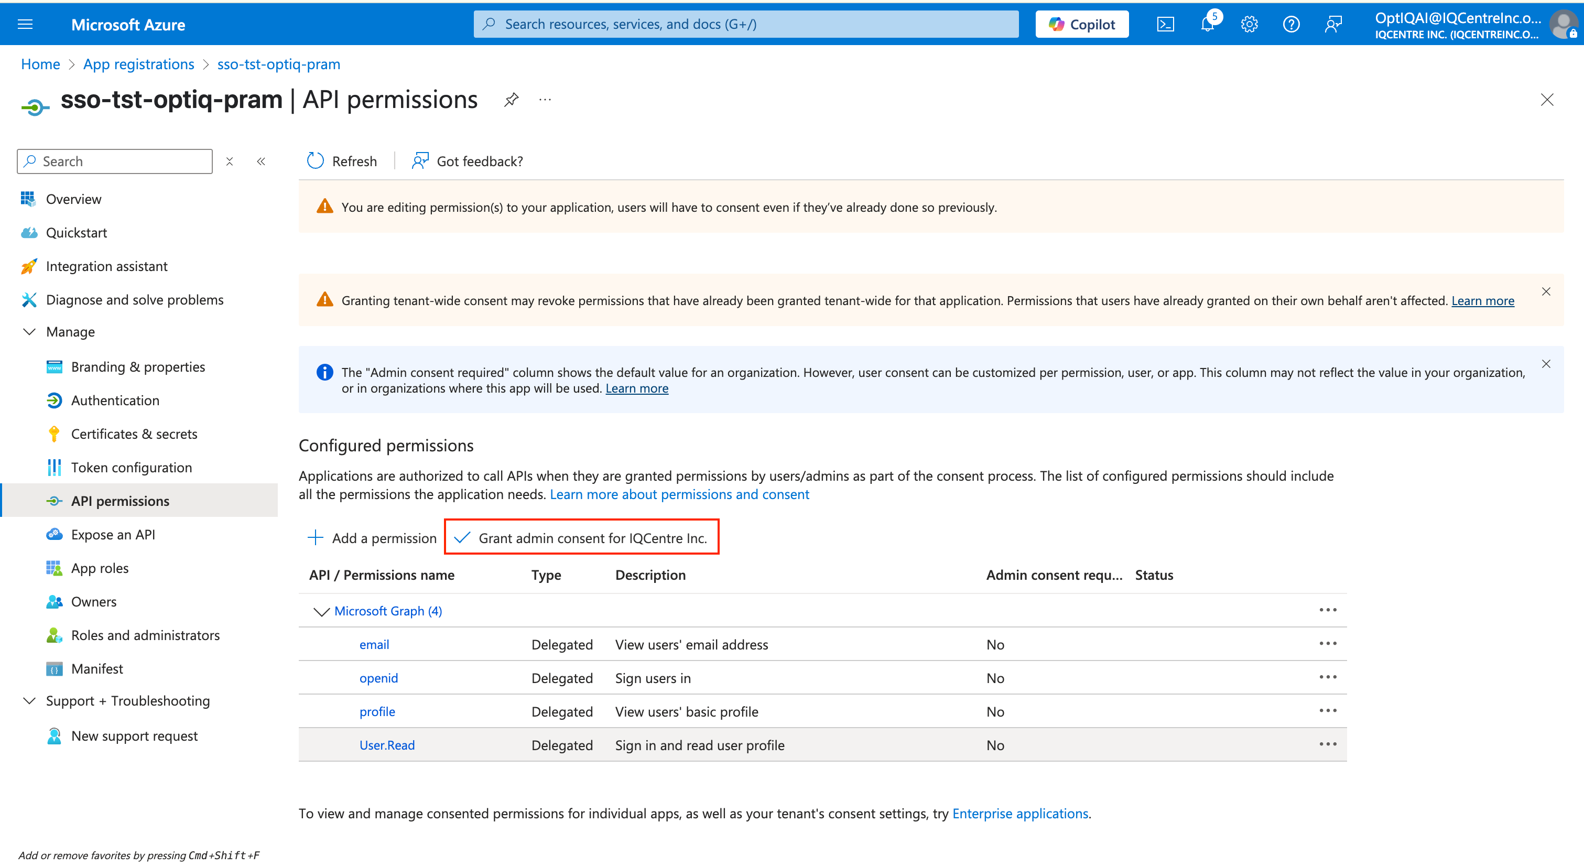Click the Quickstart cloud icon

click(28, 233)
